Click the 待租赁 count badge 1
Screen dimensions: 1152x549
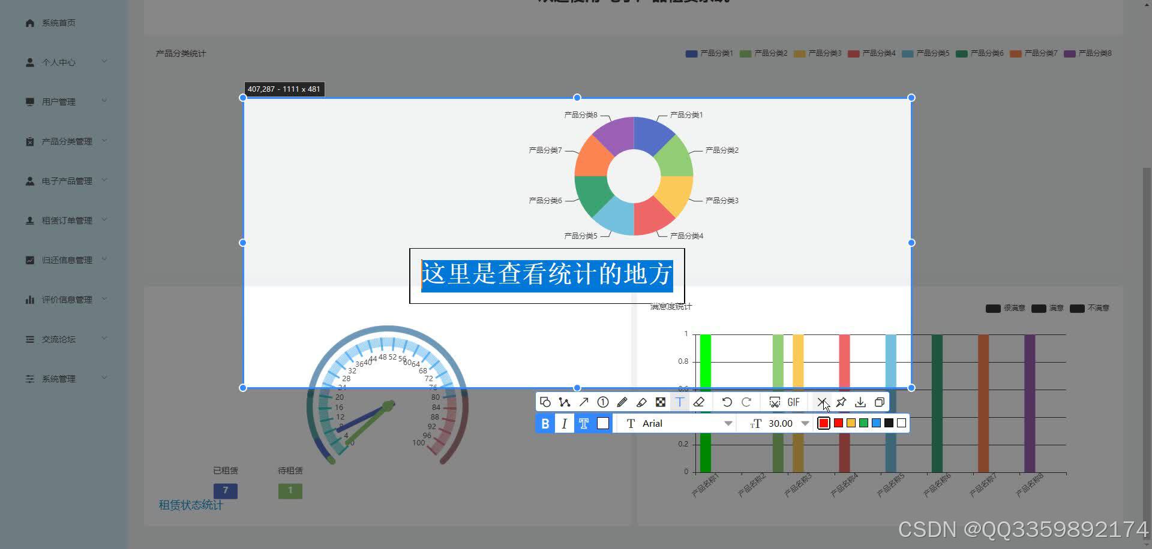[x=290, y=491]
